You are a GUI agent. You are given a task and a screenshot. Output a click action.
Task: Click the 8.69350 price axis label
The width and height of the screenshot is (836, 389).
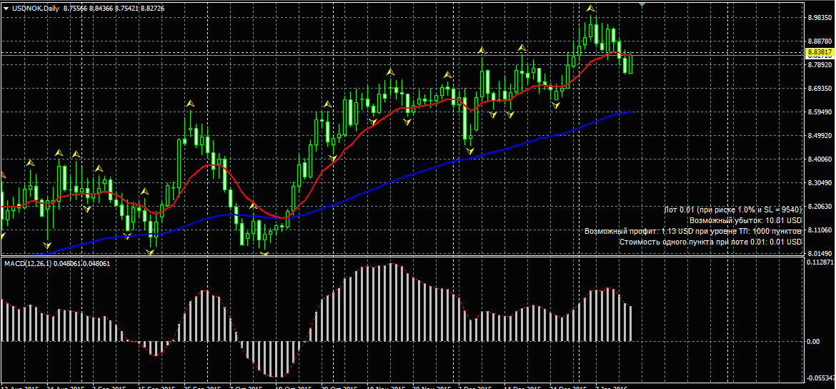pyautogui.click(x=820, y=88)
